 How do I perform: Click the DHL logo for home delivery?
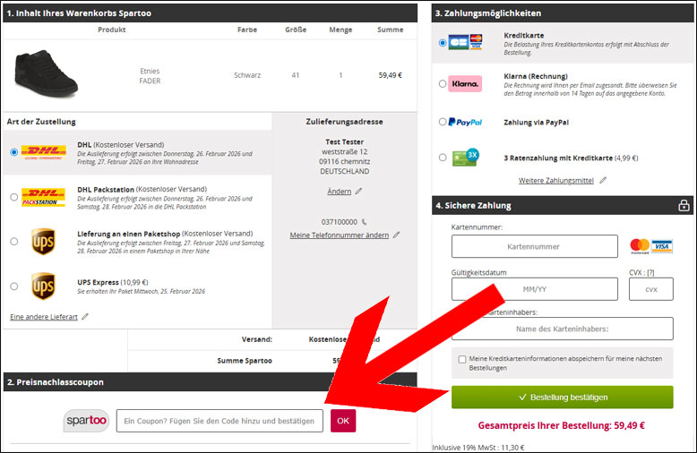(44, 152)
